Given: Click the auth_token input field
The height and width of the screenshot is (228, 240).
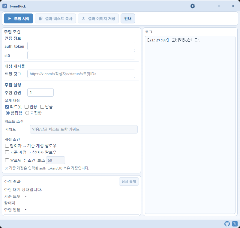Looking at the screenshot, I should click(x=81, y=46).
